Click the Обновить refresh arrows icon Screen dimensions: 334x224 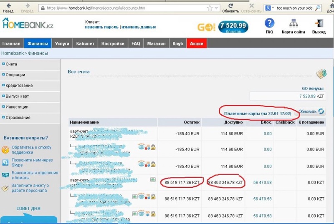pyautogui.click(x=321, y=111)
